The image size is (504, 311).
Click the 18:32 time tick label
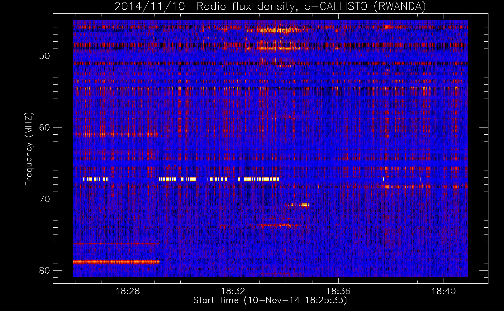point(233,291)
